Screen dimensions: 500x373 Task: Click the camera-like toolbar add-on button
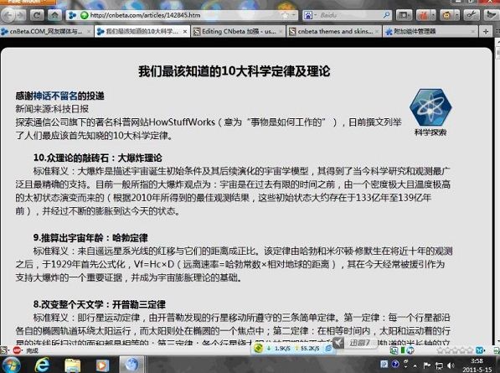[404, 15]
